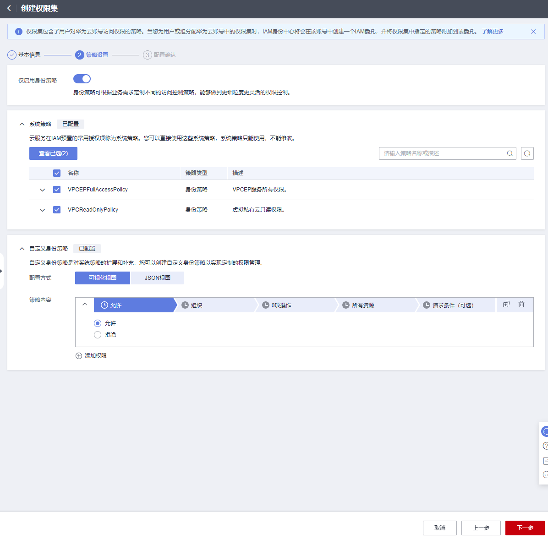Dismiss the blue info banner
The image size is (548, 539).
(x=533, y=32)
